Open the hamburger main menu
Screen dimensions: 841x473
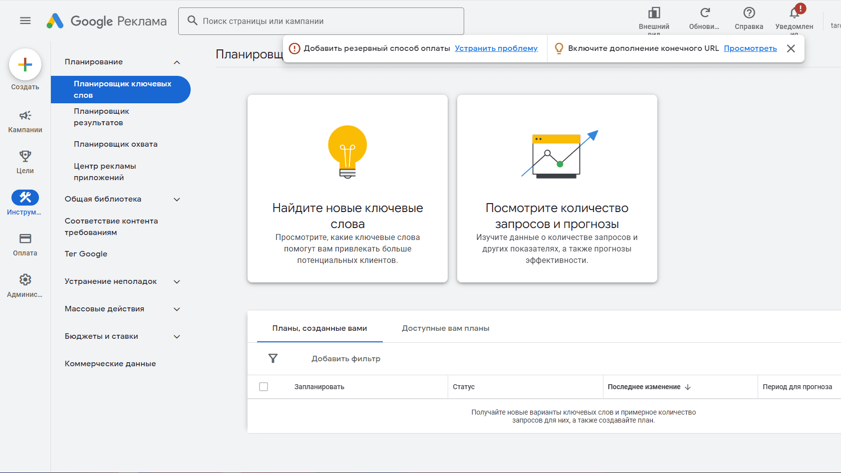click(25, 21)
